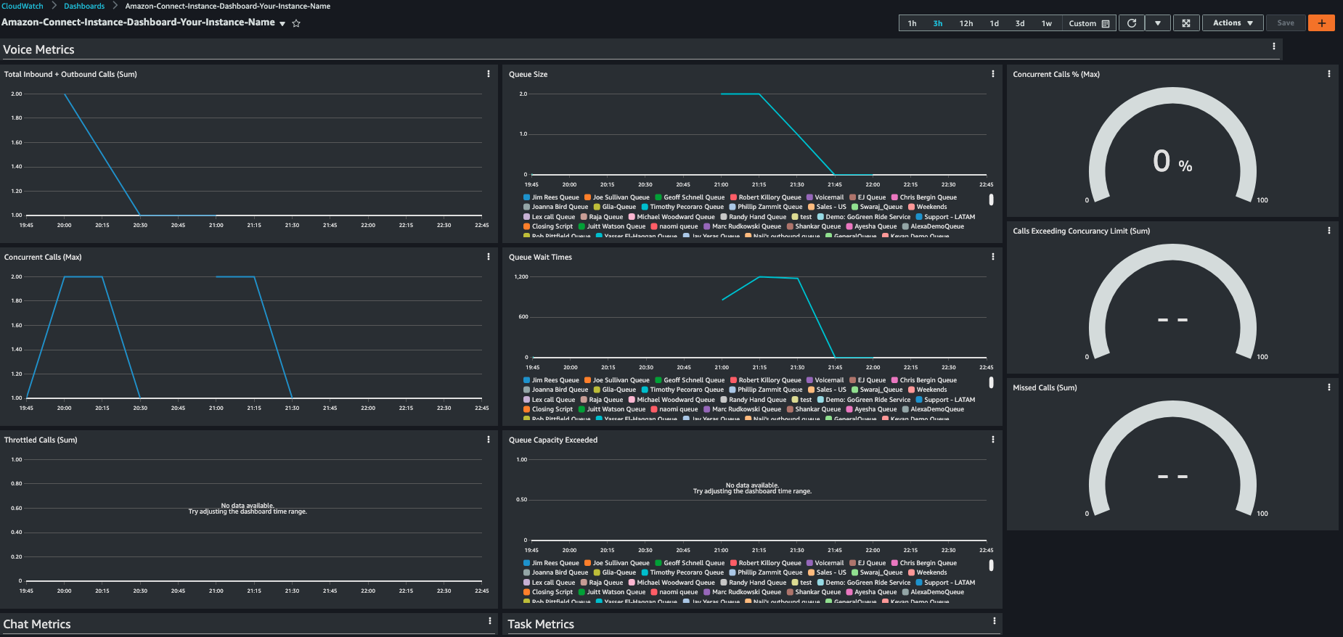Go to the CloudWatch breadcrumb link
This screenshot has height=637, width=1343.
click(x=23, y=6)
